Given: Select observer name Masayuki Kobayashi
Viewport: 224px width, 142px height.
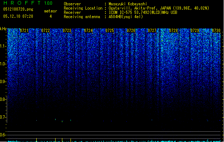Looking at the screenshot, I should (x=128, y=4).
